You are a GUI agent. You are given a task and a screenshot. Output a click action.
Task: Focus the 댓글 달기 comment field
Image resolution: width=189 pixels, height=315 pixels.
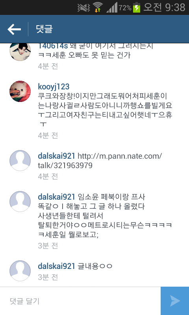click(x=80, y=301)
